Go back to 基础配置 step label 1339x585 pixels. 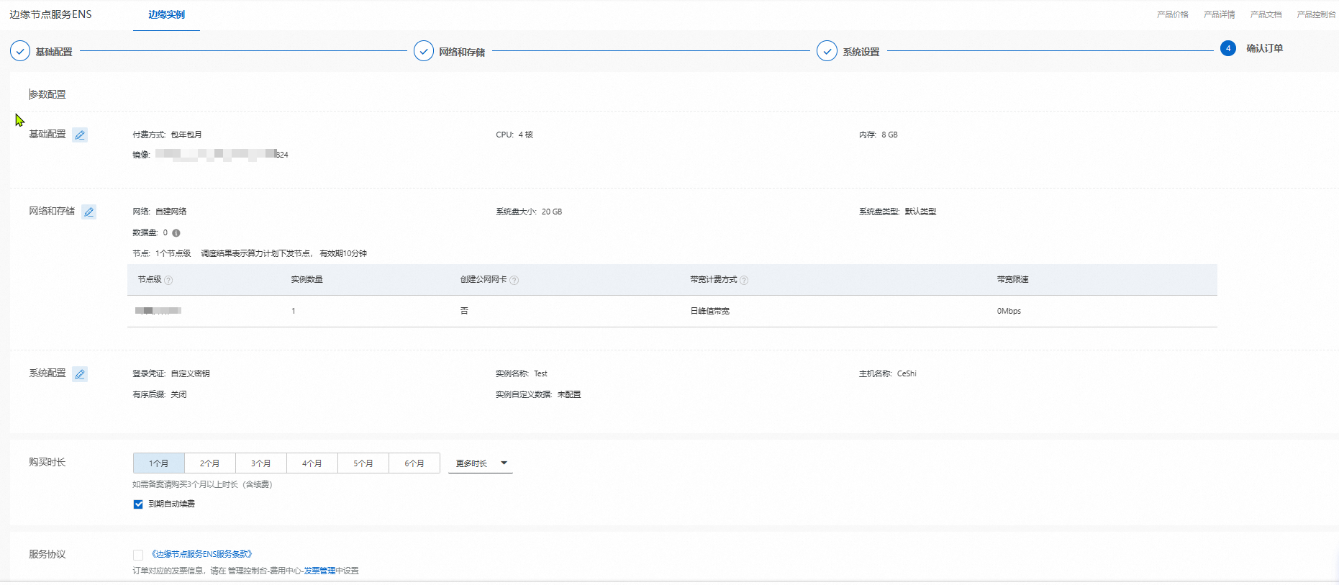[54, 52]
